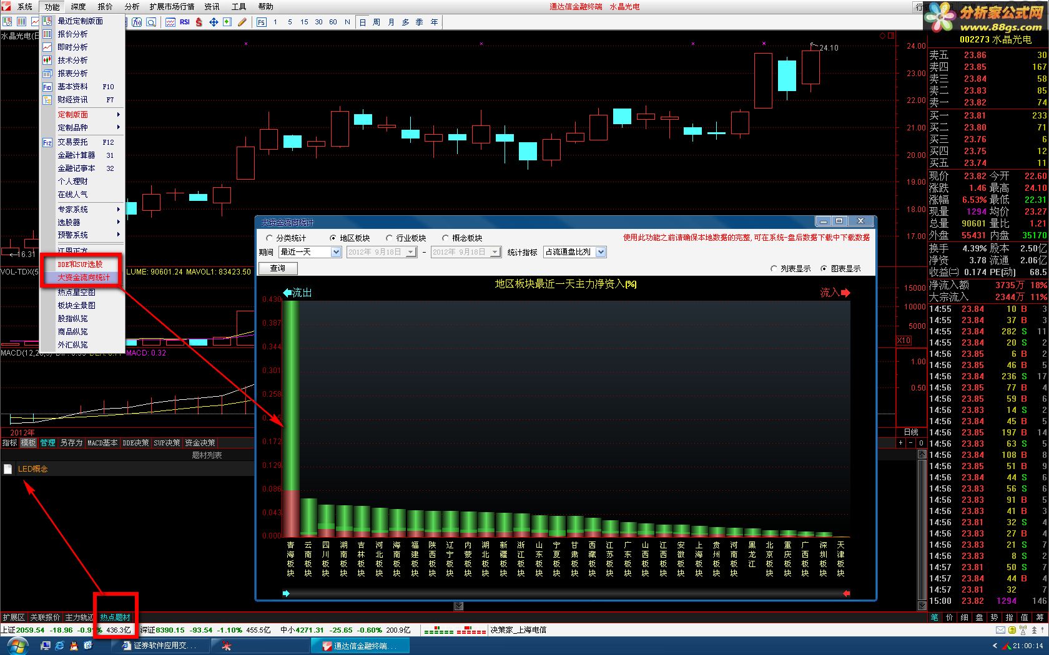
Task: Click the magnifier search toolbar icon
Action: click(x=151, y=22)
